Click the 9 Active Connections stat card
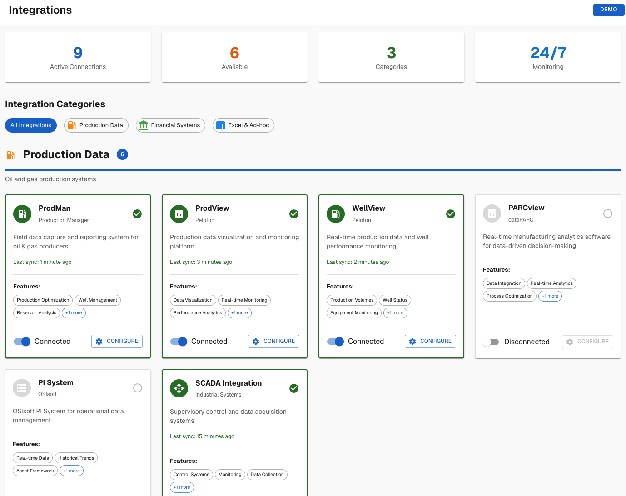 coord(77,57)
